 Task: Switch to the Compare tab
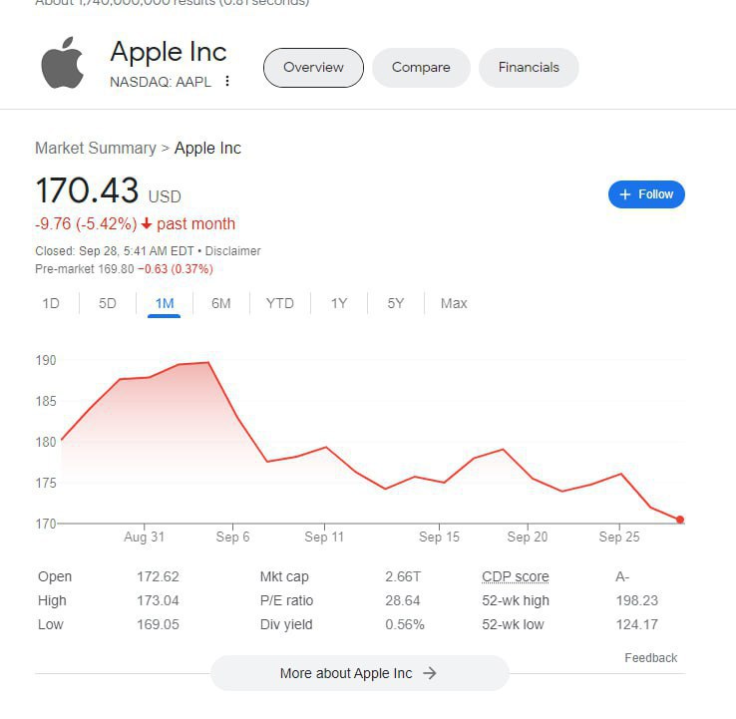pos(421,68)
